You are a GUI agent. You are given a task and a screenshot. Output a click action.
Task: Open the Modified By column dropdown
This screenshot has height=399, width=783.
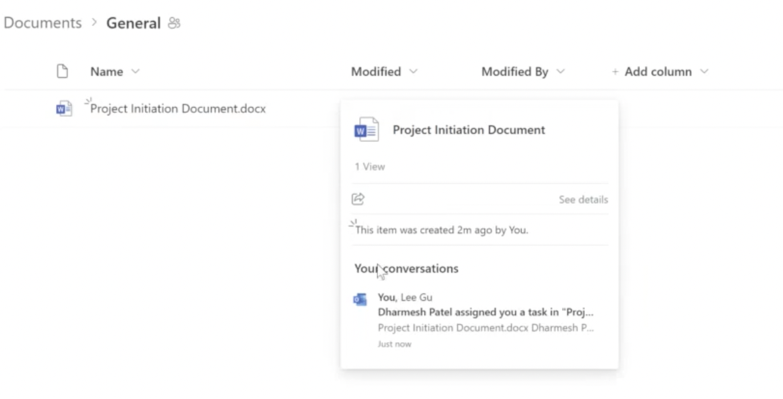click(x=560, y=72)
